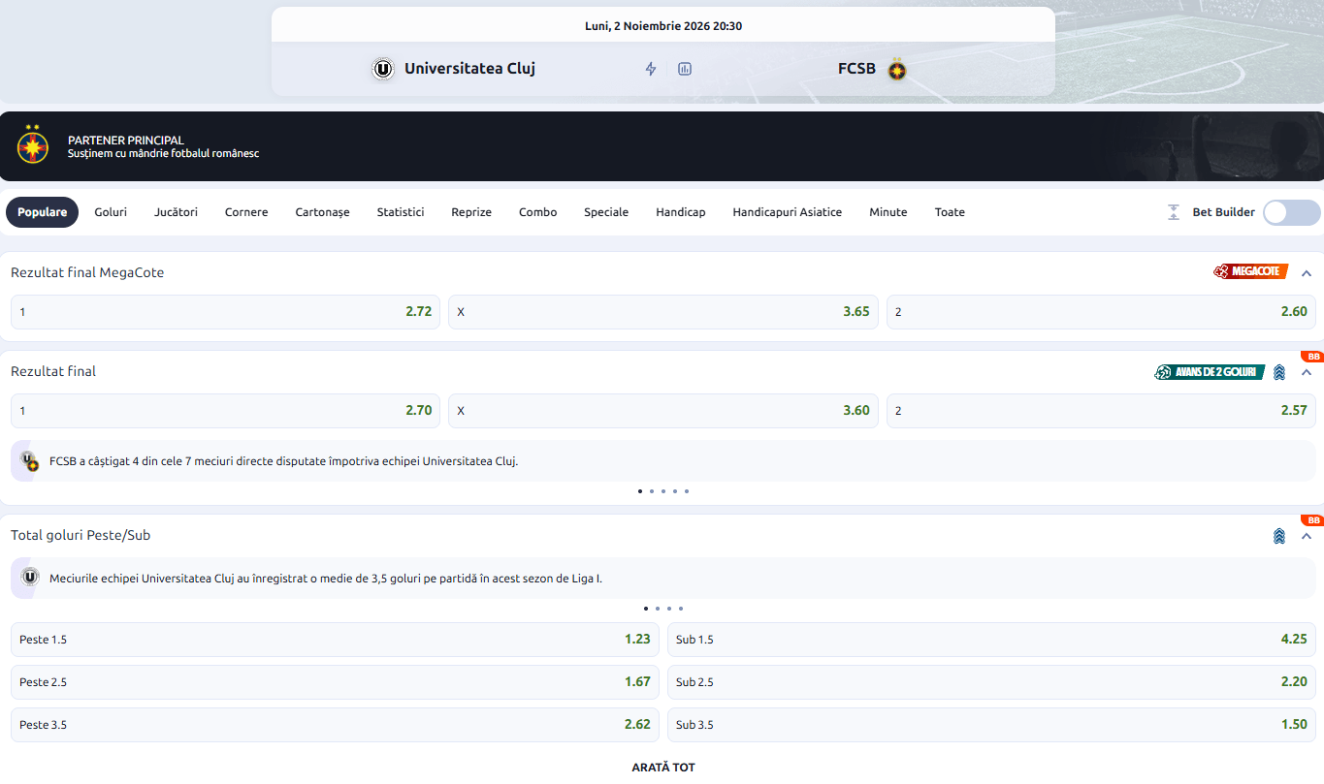
Task: Click the team crests icon beside the FCSB head-to-head fact
Action: pos(30,461)
